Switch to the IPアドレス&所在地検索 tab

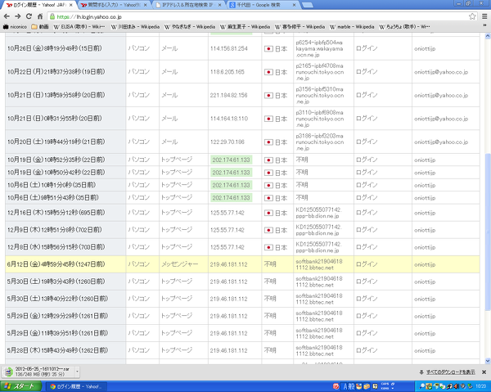[x=188, y=5]
